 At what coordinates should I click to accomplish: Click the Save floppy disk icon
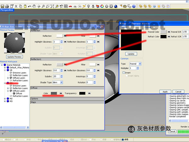3,6
